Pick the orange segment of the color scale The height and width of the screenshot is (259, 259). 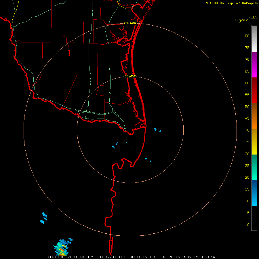(254, 116)
